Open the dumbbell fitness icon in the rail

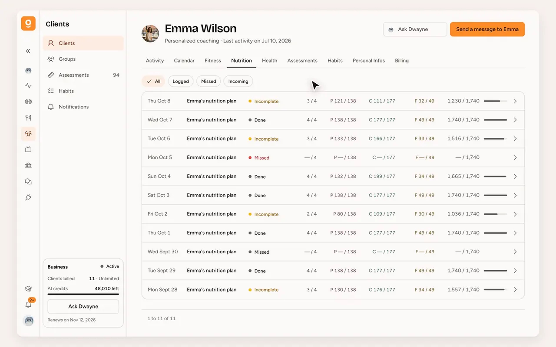click(x=28, y=102)
